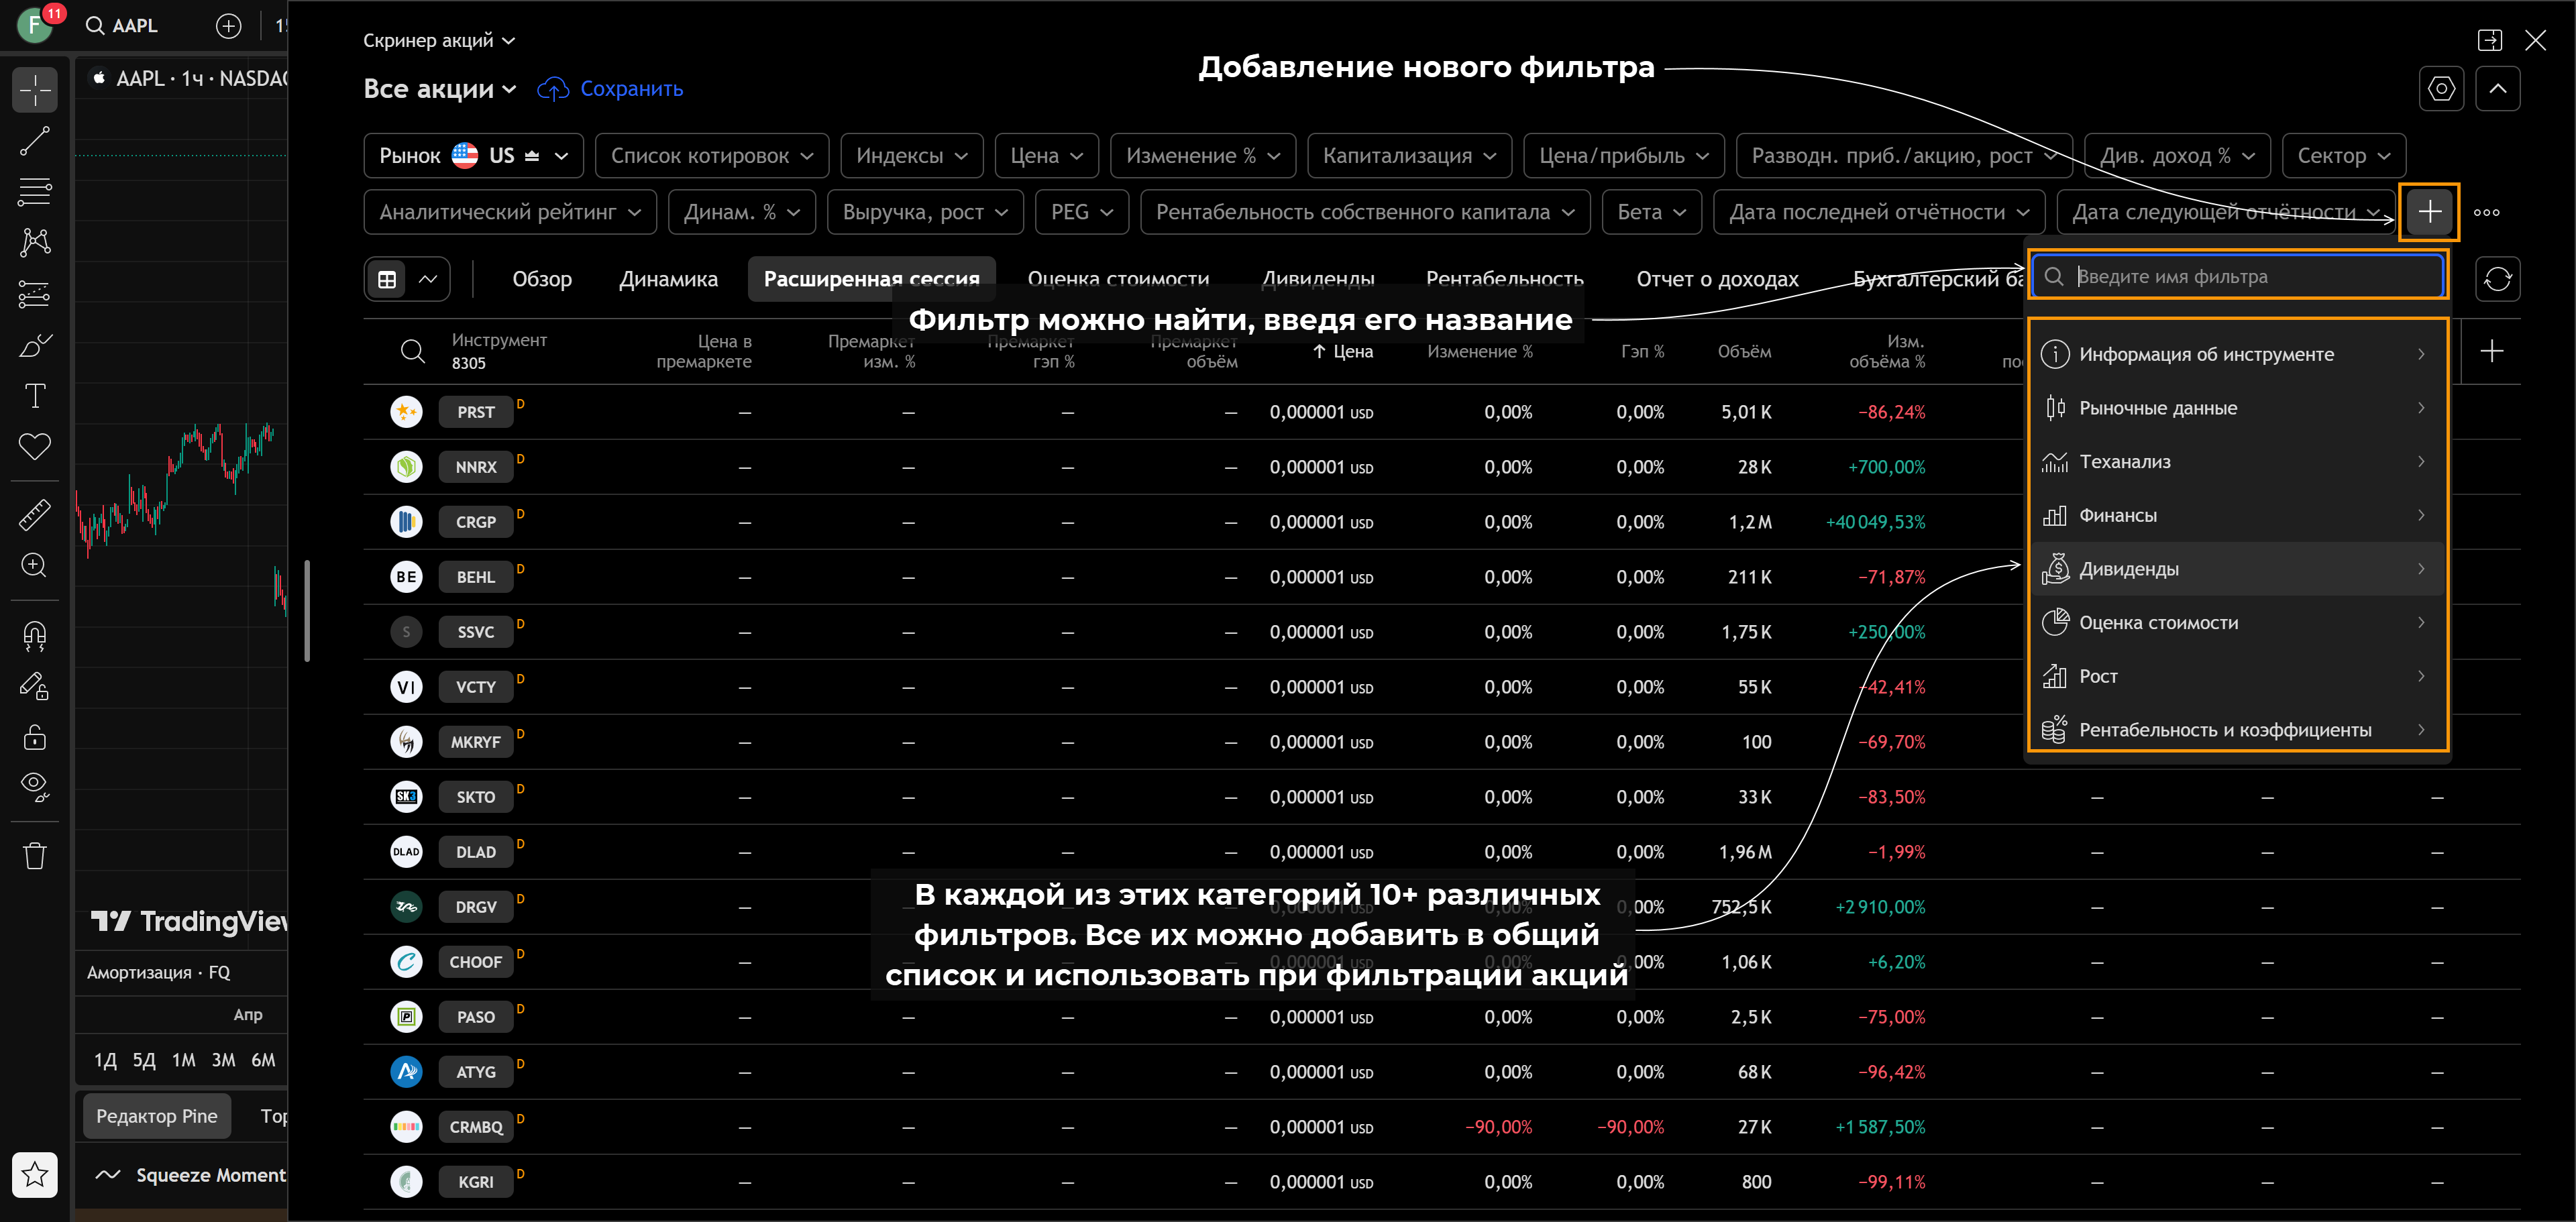Click the chart panel vertical scrollbar
The width and height of the screenshot is (2576, 1222).
pyautogui.click(x=307, y=610)
